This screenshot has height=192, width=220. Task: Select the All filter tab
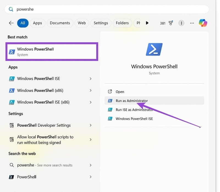coord(23,23)
